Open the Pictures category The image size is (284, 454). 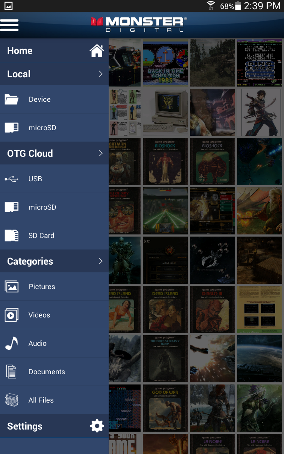pyautogui.click(x=54, y=287)
